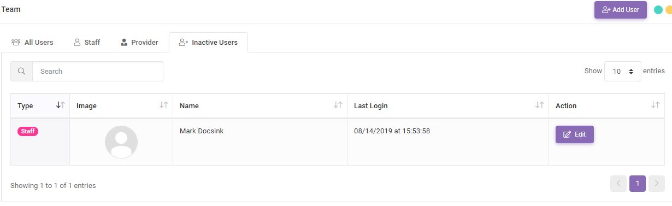The image size is (672, 206).
Task: Sort the table by Type column
Action: pyautogui.click(x=61, y=105)
